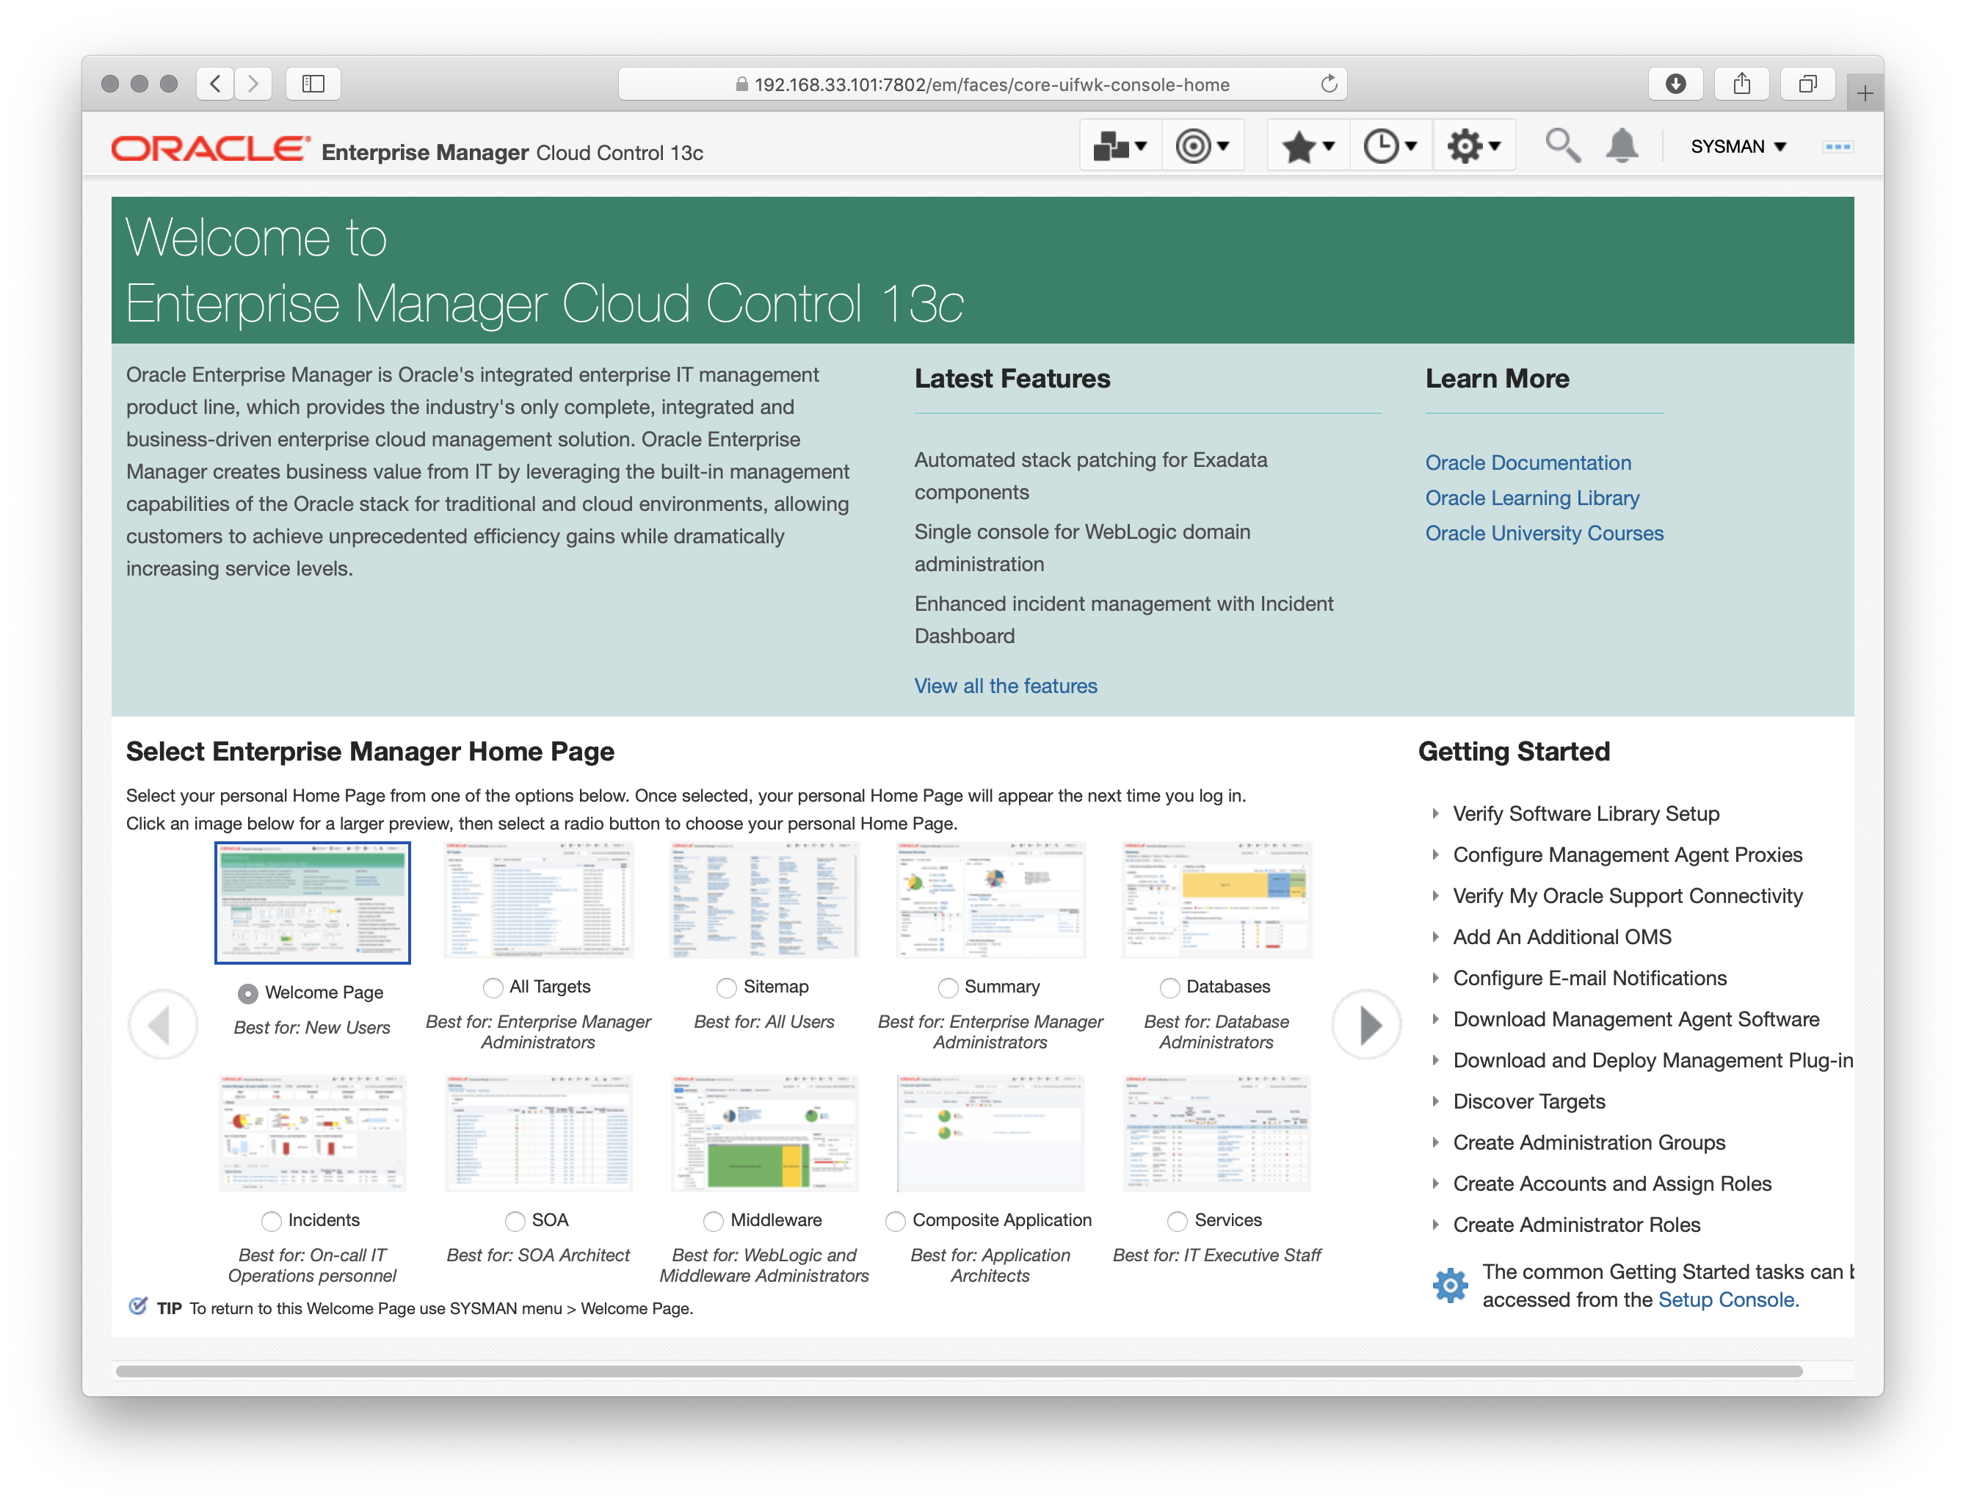This screenshot has height=1505, width=1966.
Task: Toggle the Safari sidebar
Action: (x=313, y=84)
